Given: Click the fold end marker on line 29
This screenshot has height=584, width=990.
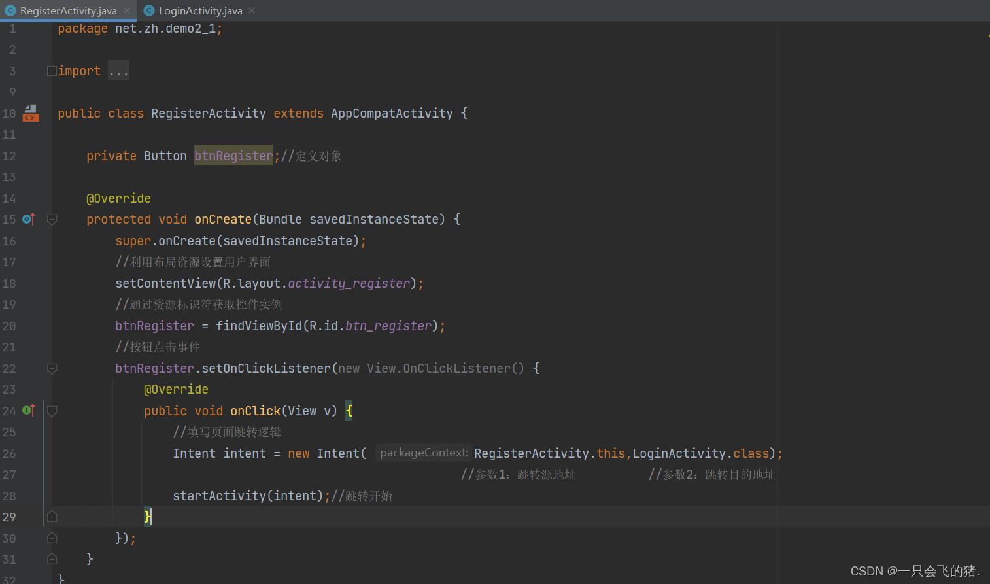Looking at the screenshot, I should coord(52,517).
